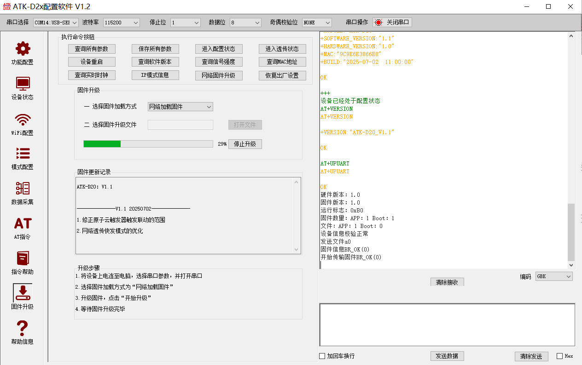Open the 固件加载方式 dropdown
Screen dimensions: 582x365
tap(180, 107)
